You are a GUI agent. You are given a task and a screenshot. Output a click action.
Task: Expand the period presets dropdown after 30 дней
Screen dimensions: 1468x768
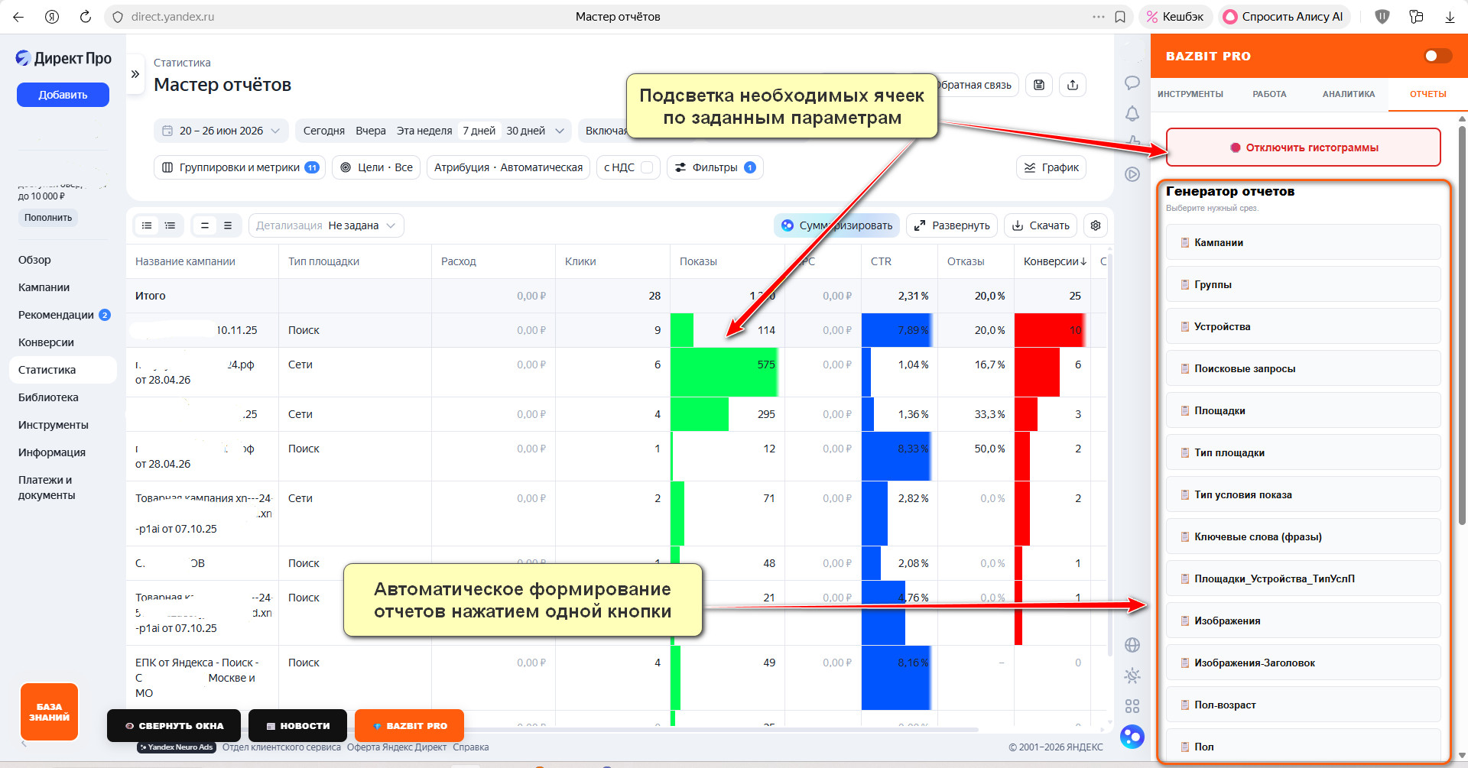(560, 131)
